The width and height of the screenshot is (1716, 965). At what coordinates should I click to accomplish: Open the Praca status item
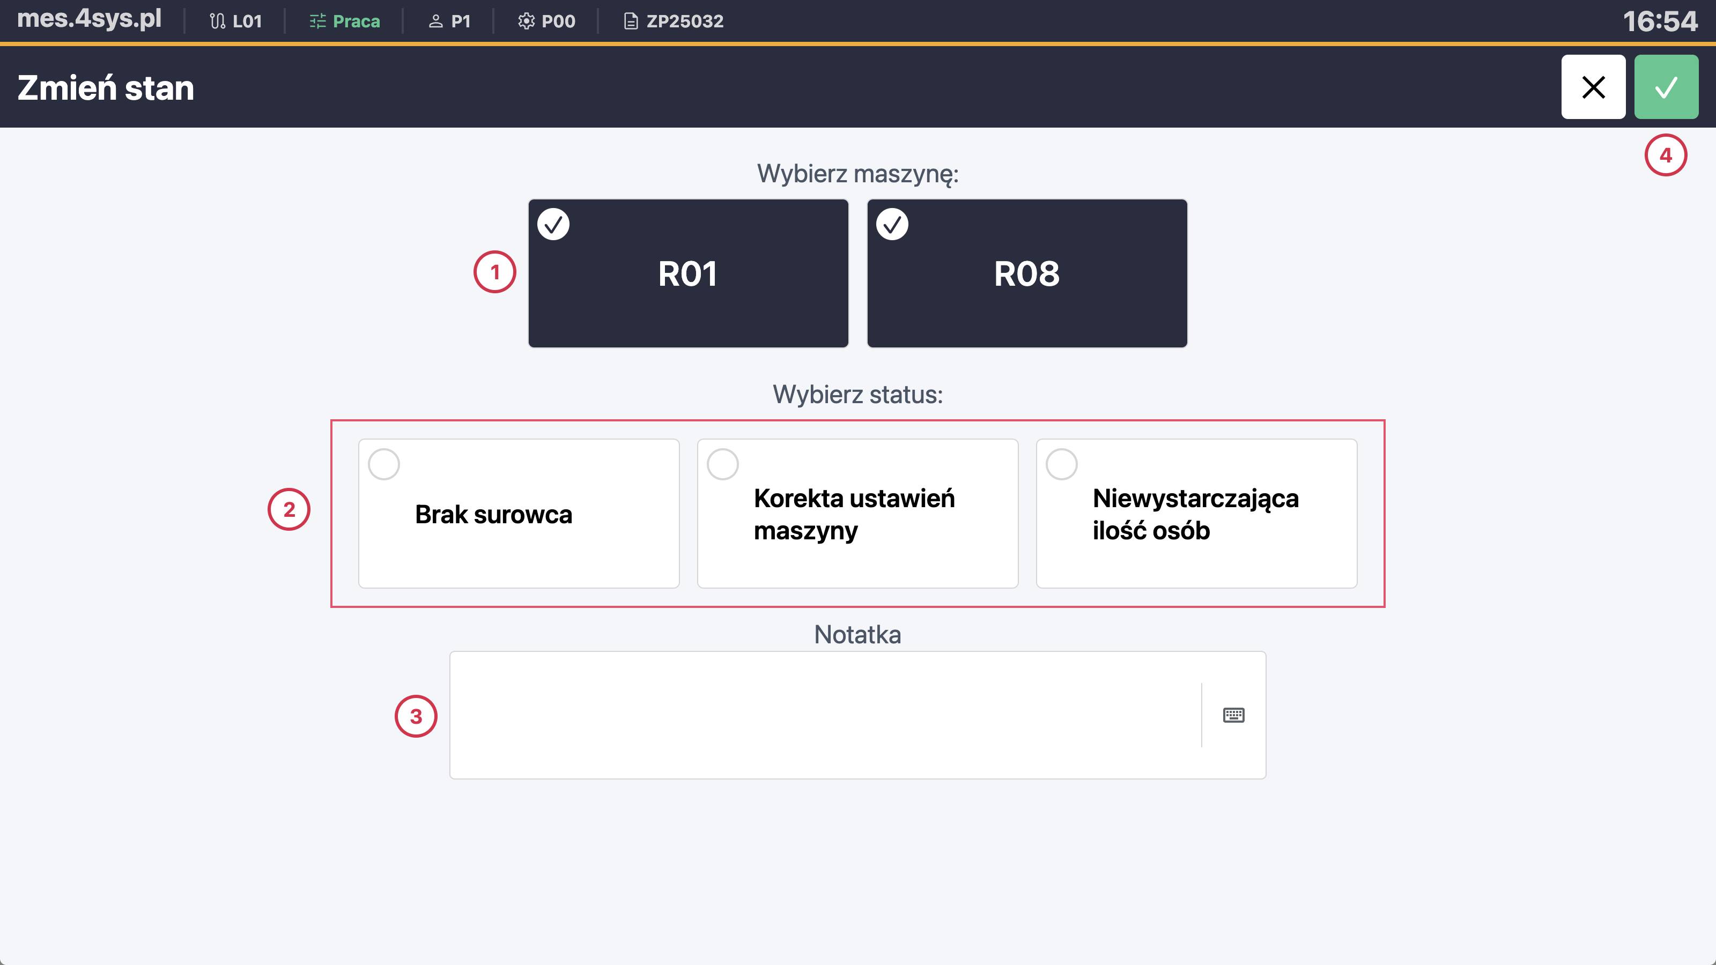click(x=356, y=21)
